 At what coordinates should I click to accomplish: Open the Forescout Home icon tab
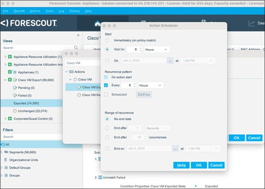click(x=97, y=24)
